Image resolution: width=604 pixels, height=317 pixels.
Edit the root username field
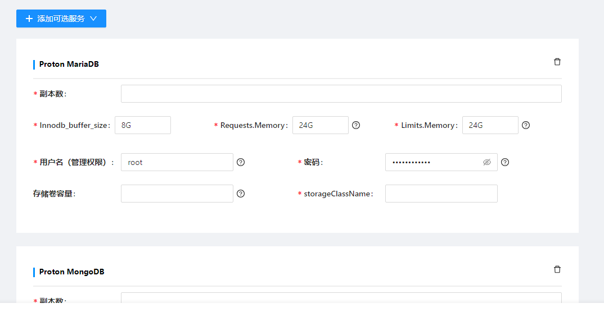click(177, 162)
